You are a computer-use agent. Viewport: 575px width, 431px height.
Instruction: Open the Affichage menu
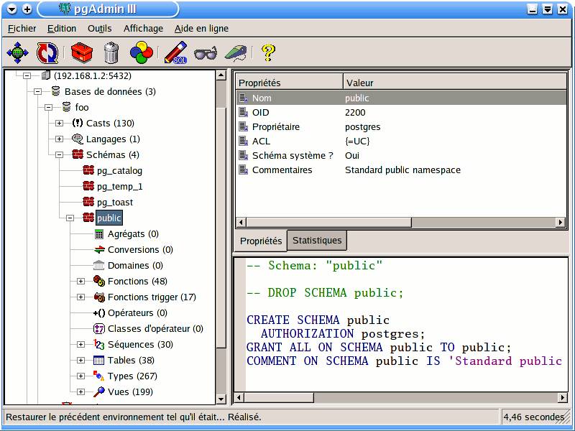(143, 28)
